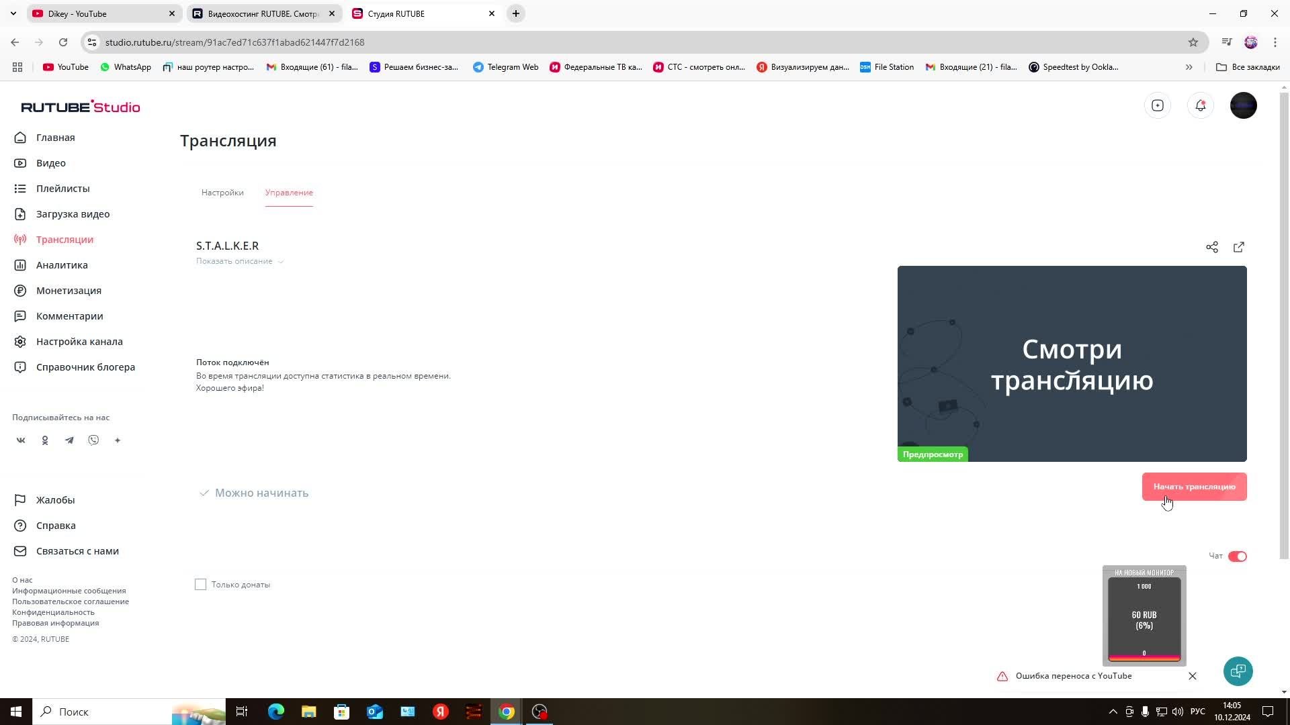Screen dimensions: 1290x725
Task: Toggle the Чат switch off
Action: [x=1237, y=557]
